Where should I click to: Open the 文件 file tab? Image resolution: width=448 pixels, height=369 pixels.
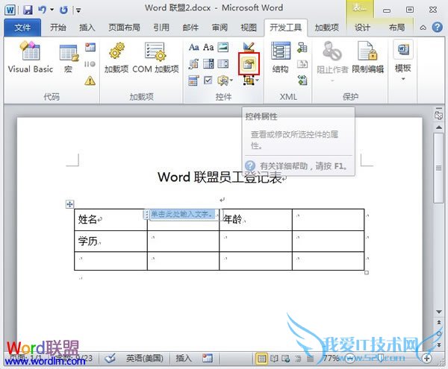pos(22,28)
